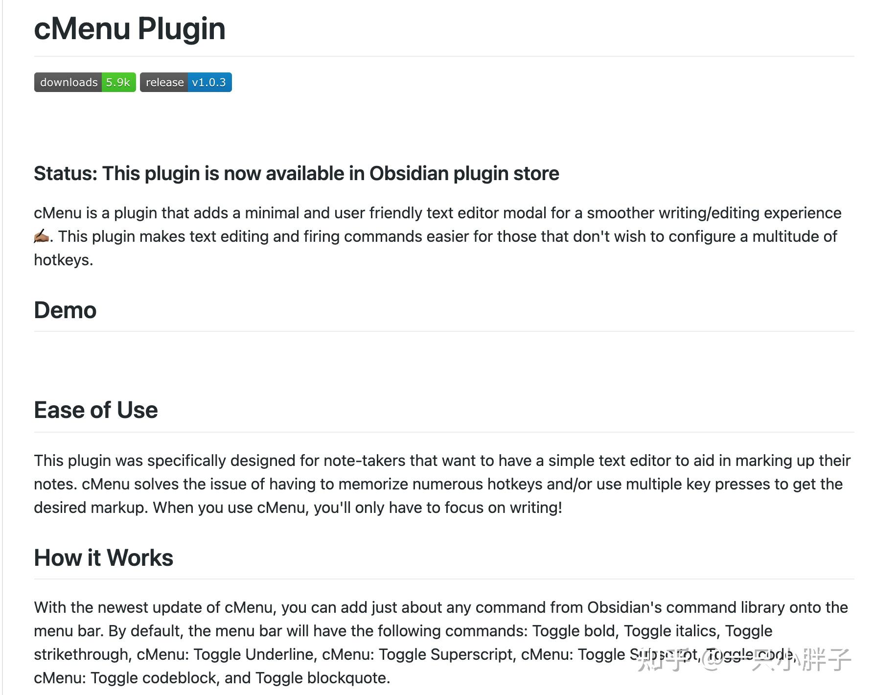Click the word 'hotkeys.' ending the intro
The image size is (874, 695).
63,260
